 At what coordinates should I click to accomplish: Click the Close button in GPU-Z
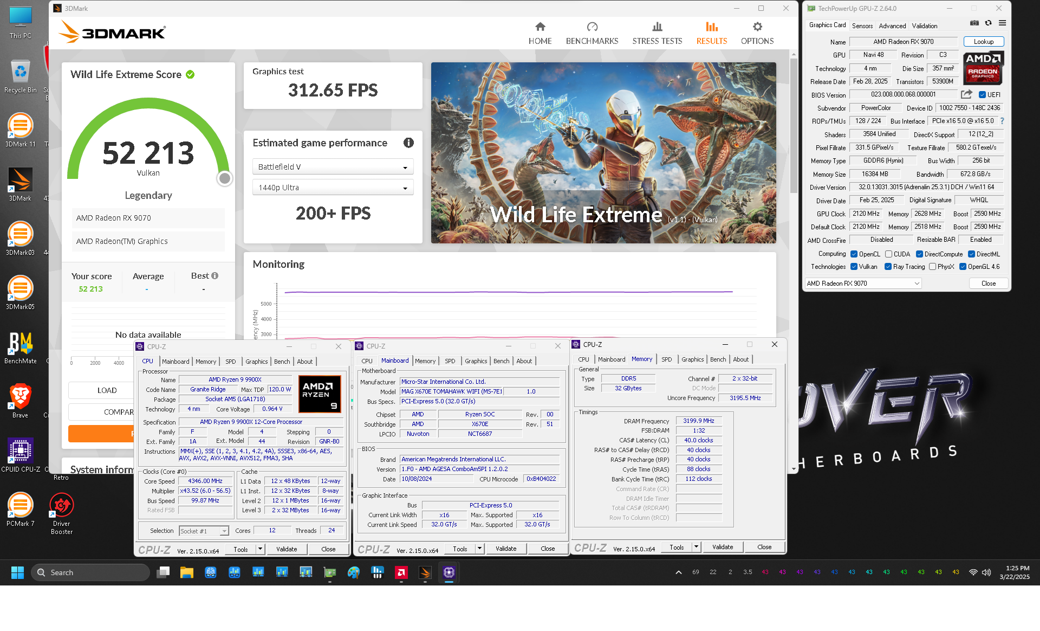(x=989, y=284)
